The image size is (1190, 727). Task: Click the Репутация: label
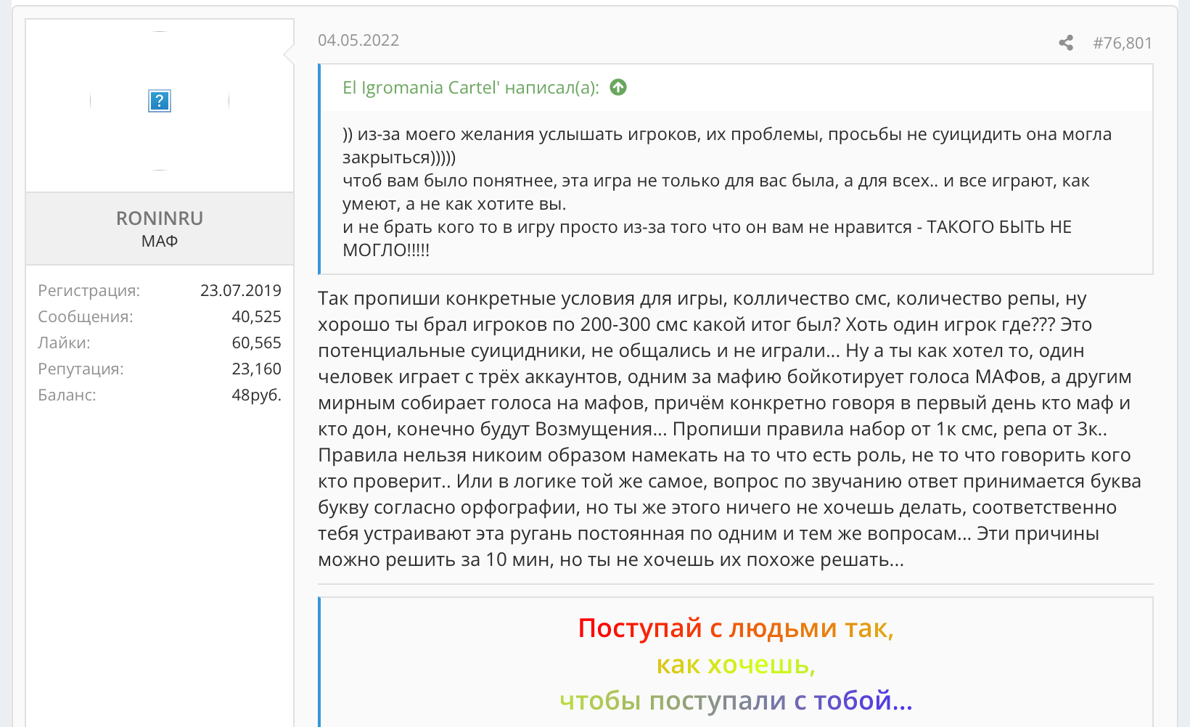81,369
